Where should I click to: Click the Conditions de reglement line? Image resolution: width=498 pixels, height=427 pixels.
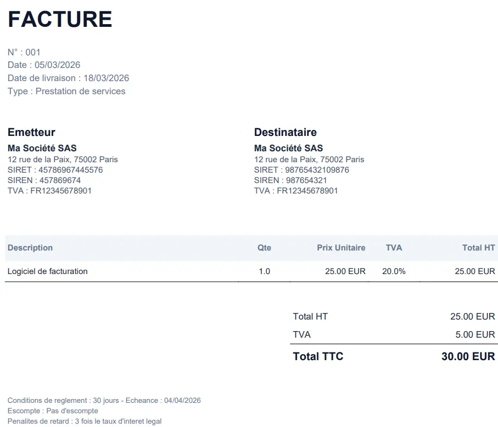point(104,401)
